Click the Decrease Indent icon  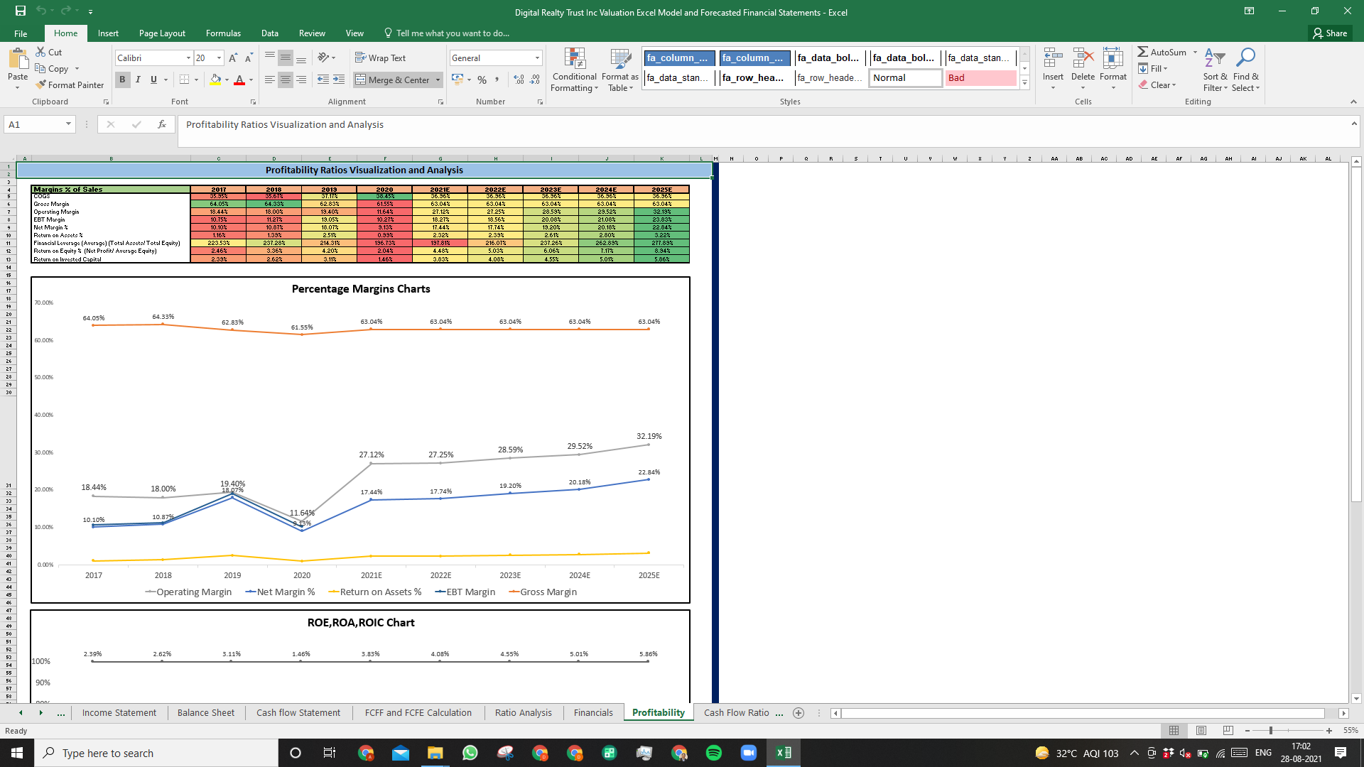point(323,80)
